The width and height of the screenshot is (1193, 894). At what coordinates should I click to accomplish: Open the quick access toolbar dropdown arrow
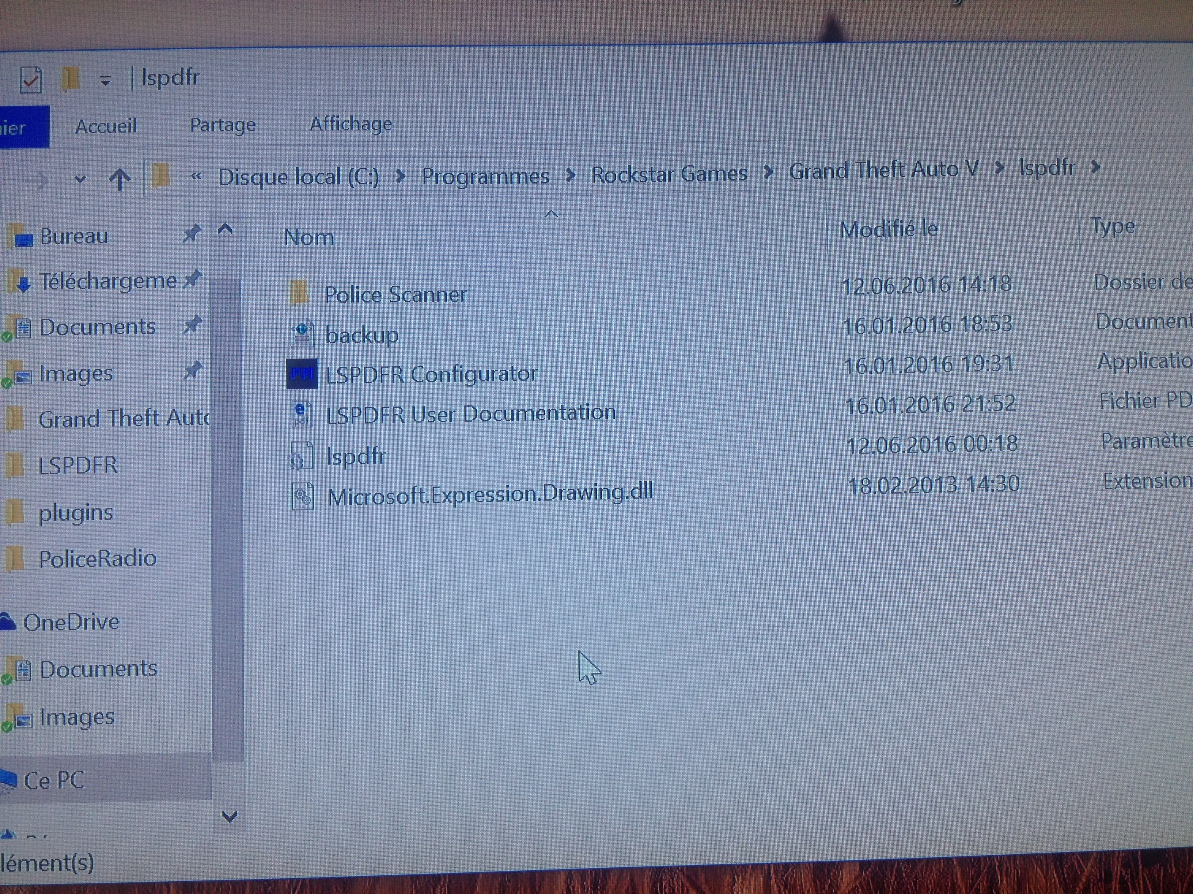105,81
